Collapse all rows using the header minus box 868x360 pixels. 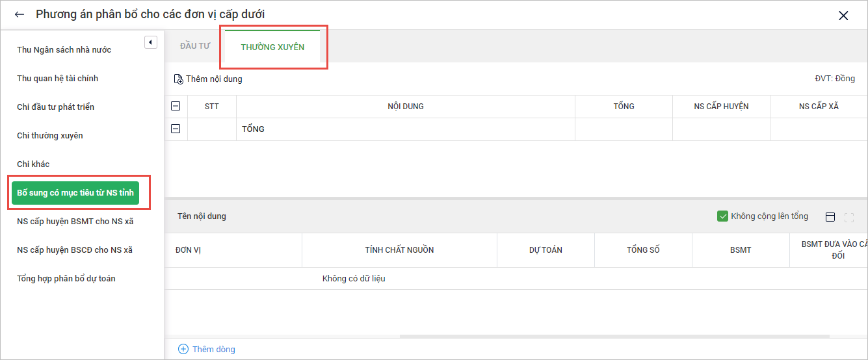[176, 106]
